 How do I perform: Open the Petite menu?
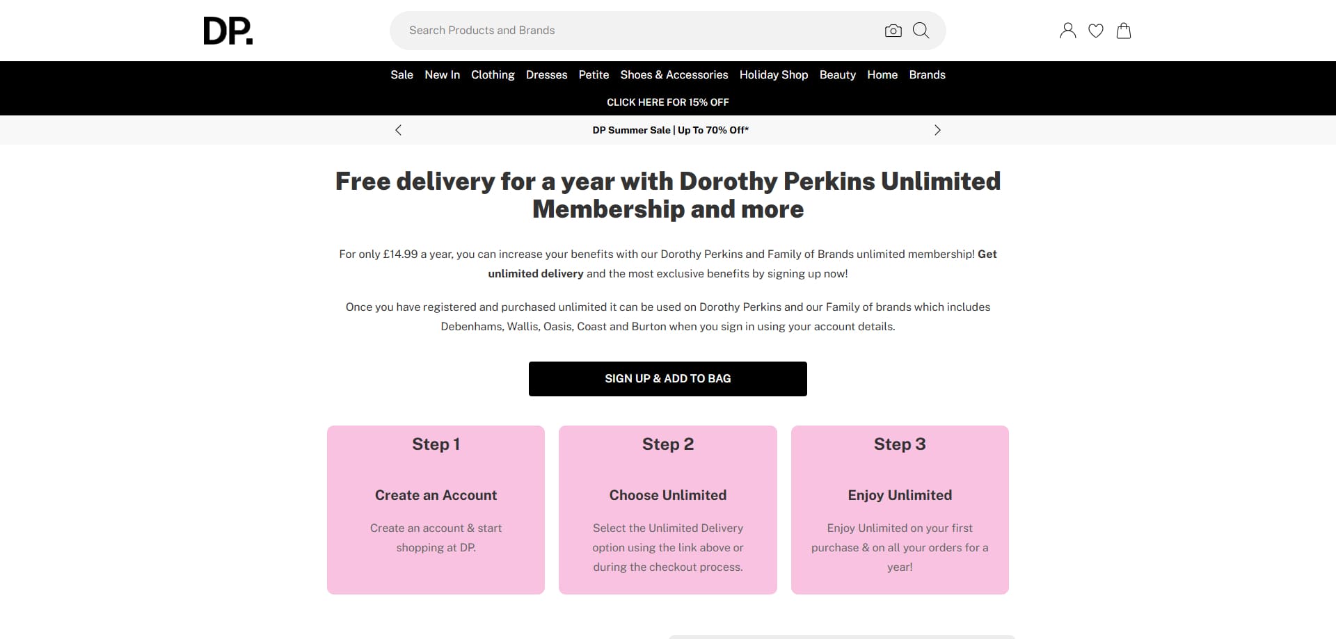point(594,75)
